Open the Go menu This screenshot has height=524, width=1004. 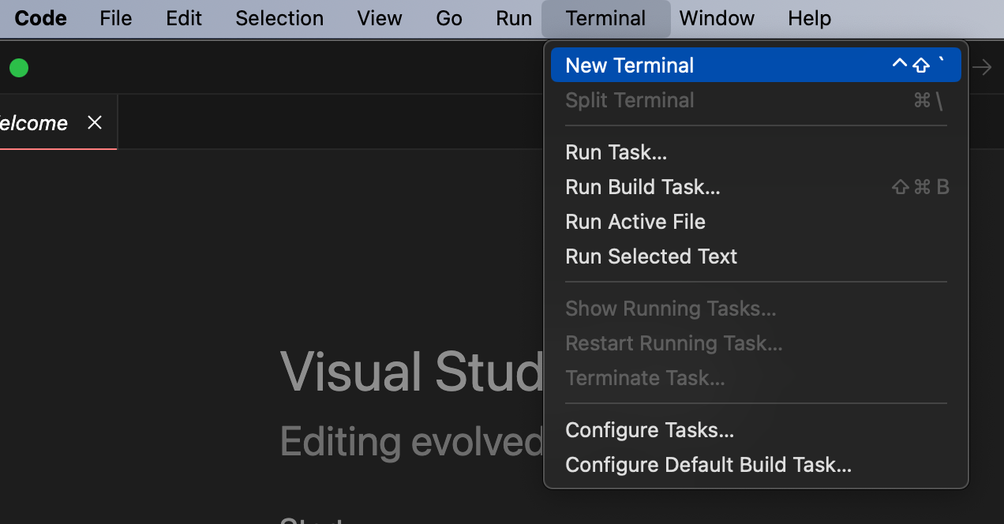(448, 18)
